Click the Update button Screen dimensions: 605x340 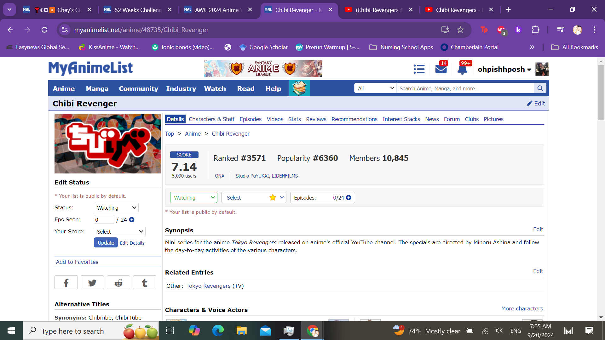click(106, 243)
